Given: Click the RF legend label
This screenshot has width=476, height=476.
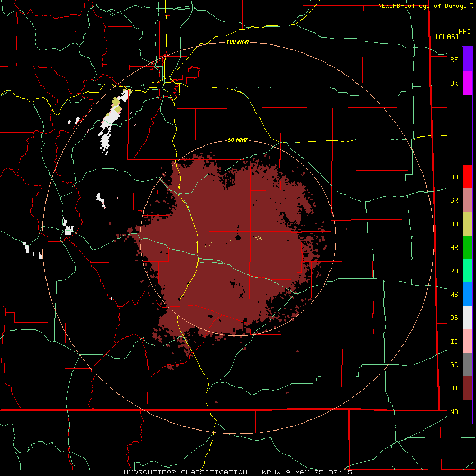Looking at the screenshot, I should pos(454,59).
